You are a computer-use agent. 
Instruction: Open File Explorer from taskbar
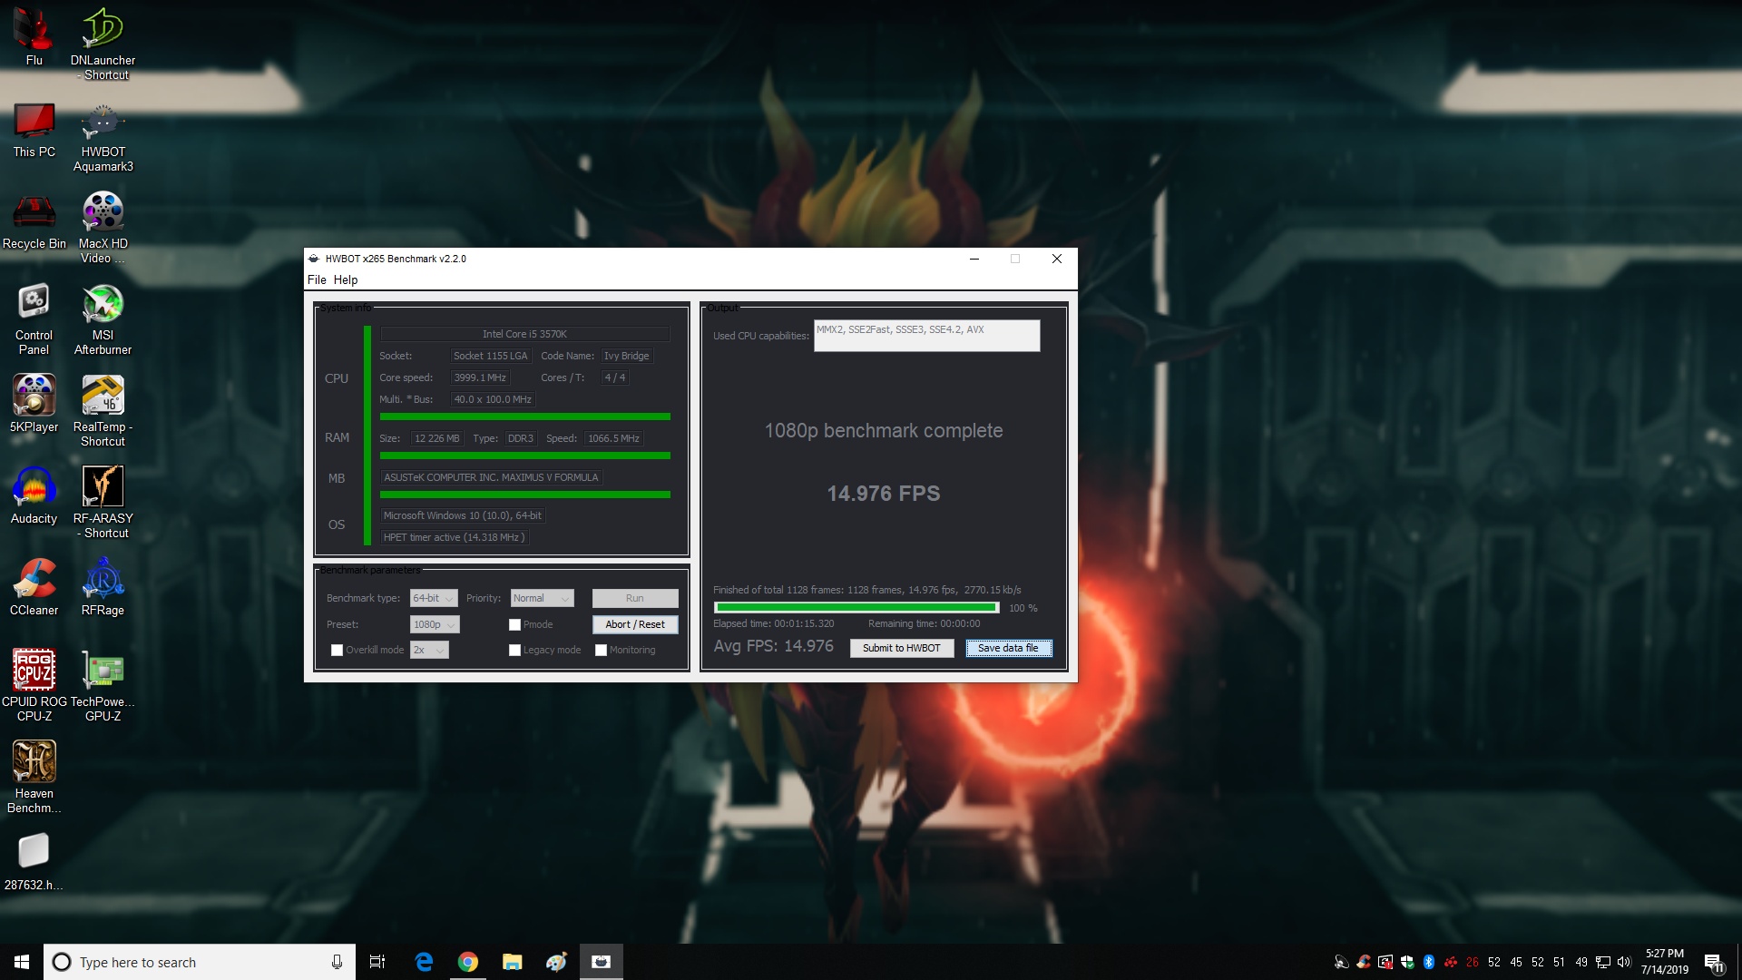click(x=513, y=962)
